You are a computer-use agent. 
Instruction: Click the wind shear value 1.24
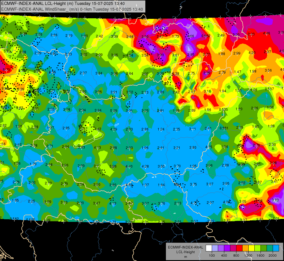point(161,129)
